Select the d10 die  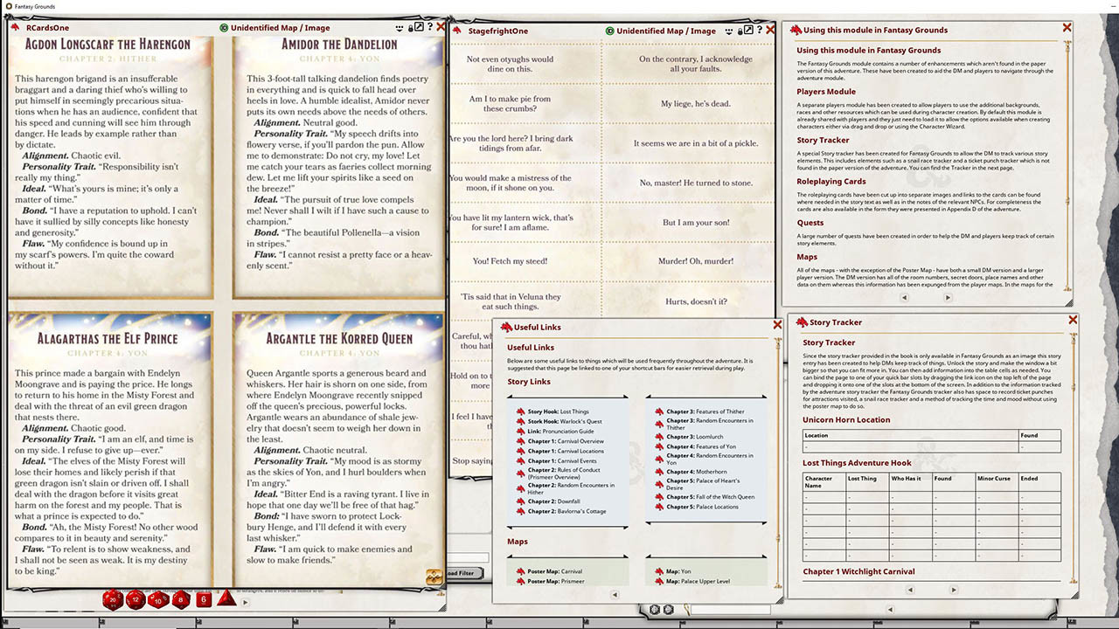pos(156,600)
